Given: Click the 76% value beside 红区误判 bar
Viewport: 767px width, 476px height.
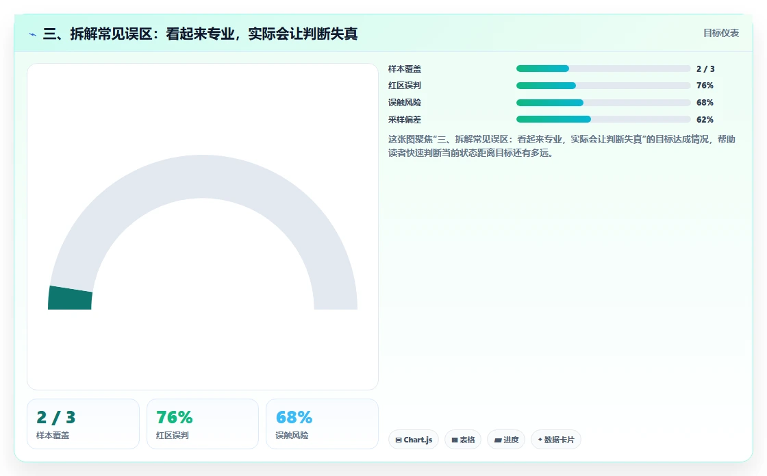Looking at the screenshot, I should (x=705, y=86).
